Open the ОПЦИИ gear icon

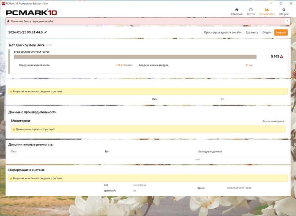(284, 10)
